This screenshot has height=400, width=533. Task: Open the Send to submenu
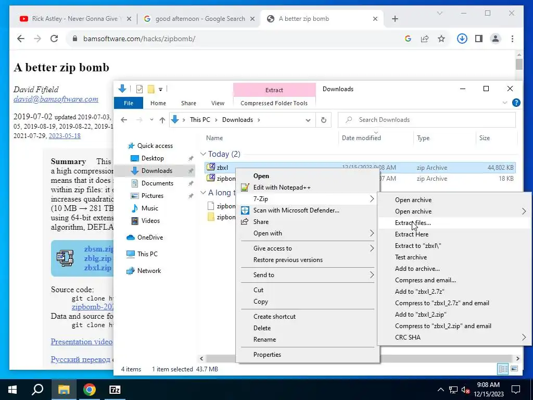(x=308, y=275)
